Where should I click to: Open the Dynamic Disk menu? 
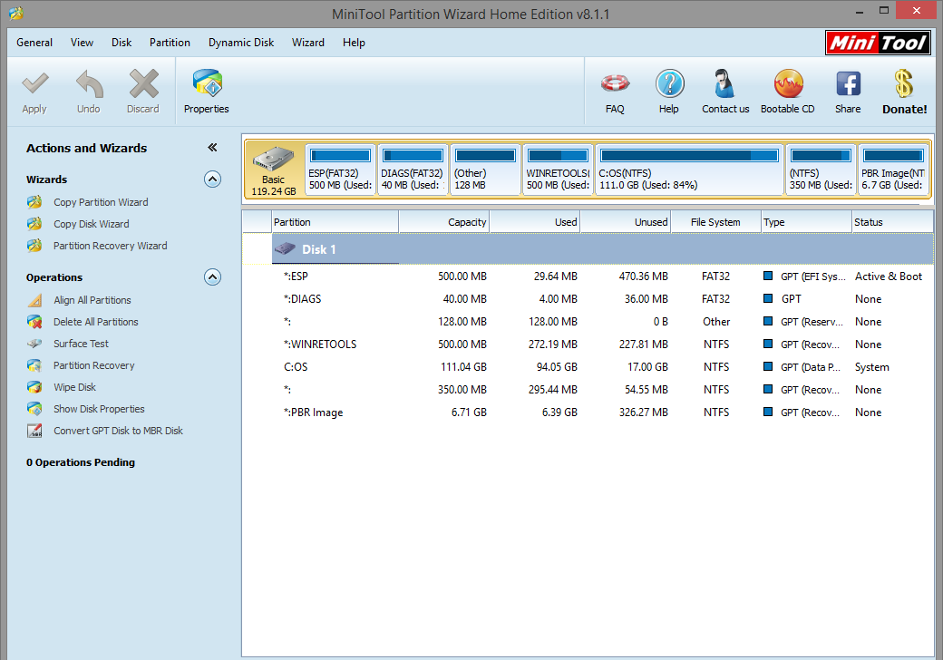click(241, 43)
